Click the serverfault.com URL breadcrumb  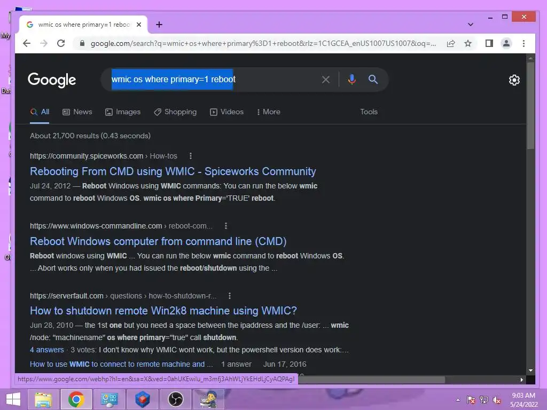pos(123,296)
